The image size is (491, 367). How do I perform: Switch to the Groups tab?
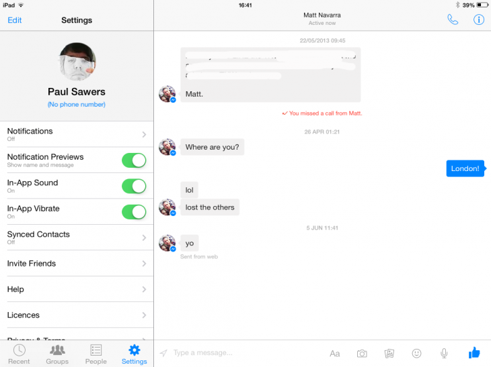57,354
